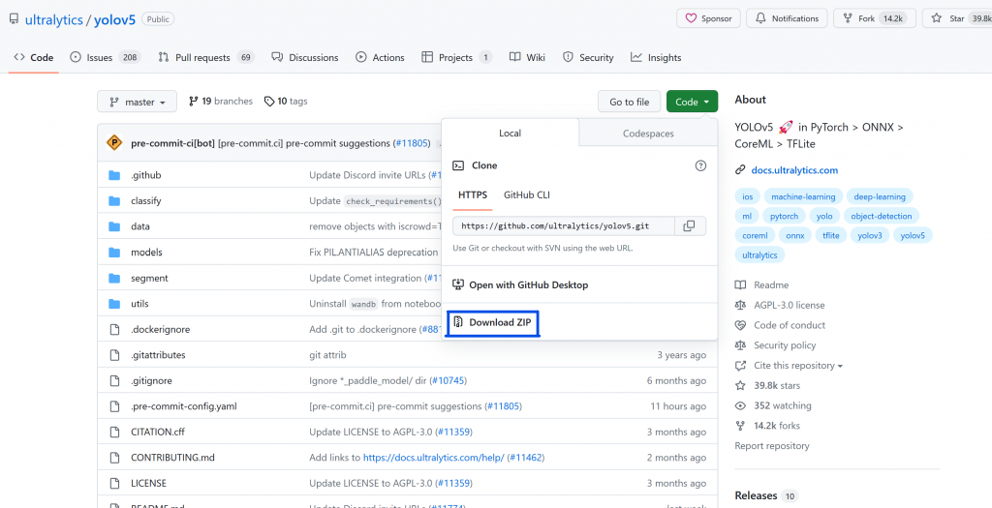Open the master branch dropdown

point(138,102)
